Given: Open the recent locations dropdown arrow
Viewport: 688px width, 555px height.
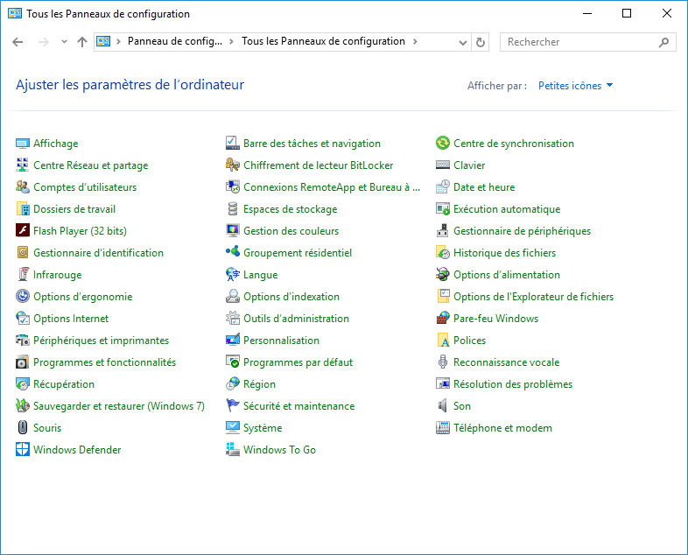Looking at the screenshot, I should click(x=64, y=42).
